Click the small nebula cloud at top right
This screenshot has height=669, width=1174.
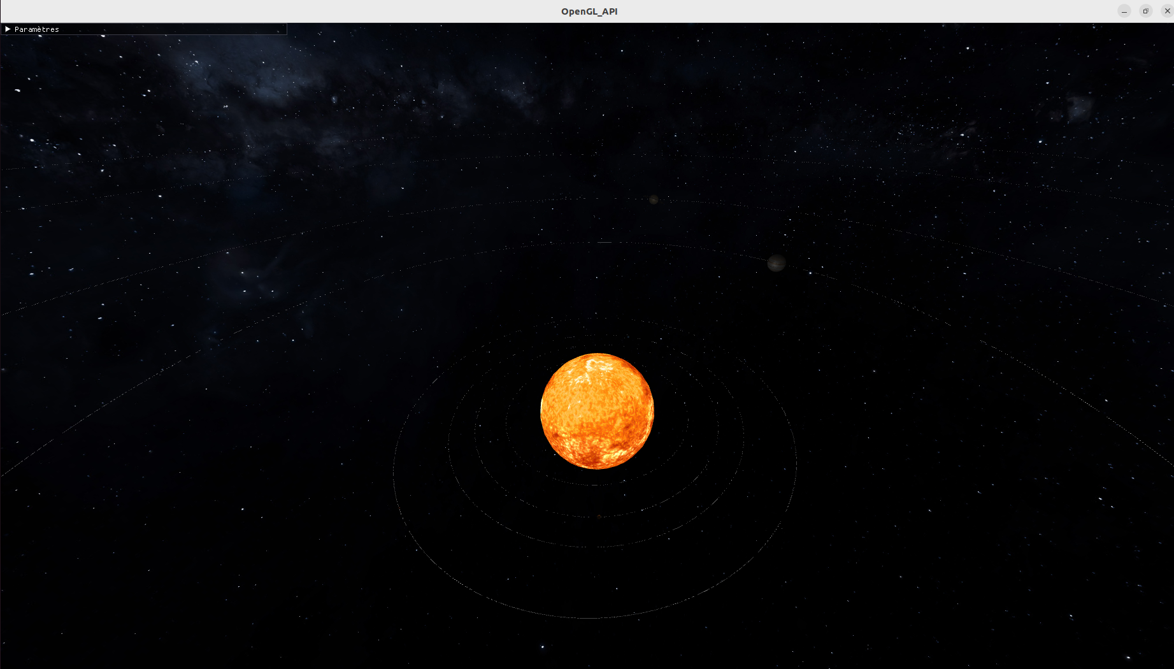click(1078, 107)
